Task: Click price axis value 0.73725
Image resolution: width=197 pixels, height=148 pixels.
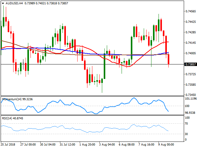Action: pyautogui.click(x=191, y=74)
